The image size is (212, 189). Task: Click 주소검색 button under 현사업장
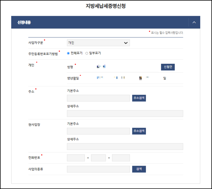139,131
